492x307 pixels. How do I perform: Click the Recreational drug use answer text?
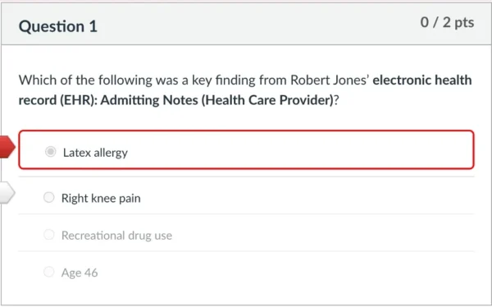(x=116, y=236)
